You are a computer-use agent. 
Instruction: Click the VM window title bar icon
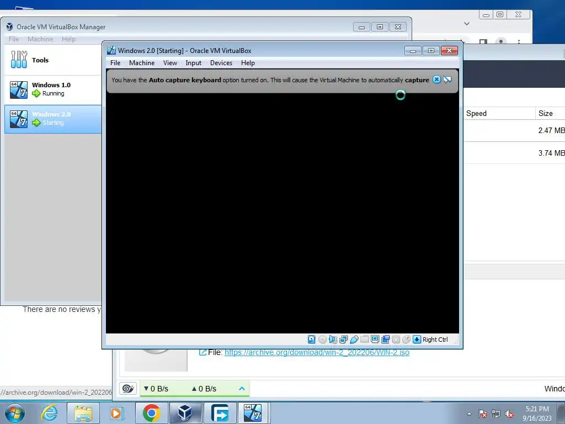pos(111,50)
